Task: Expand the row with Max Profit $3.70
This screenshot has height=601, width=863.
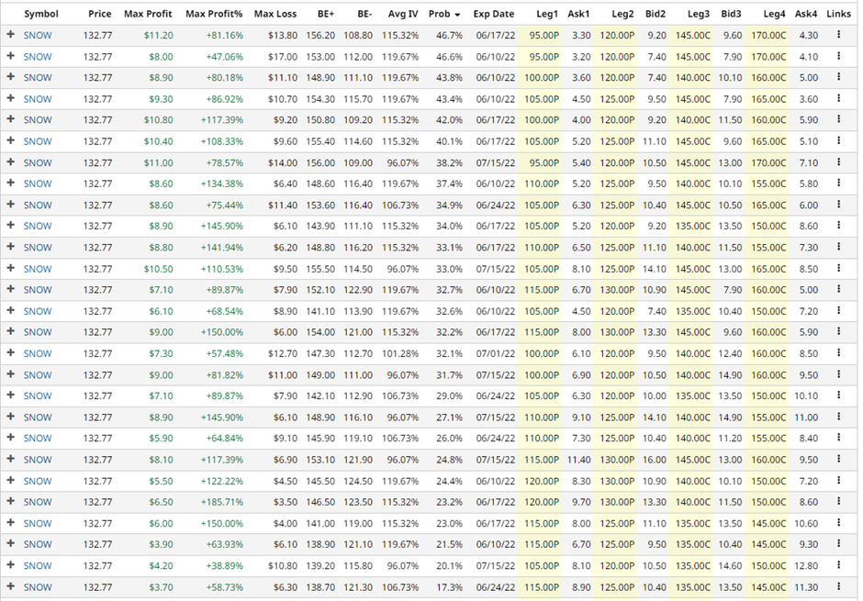Action: (x=10, y=586)
